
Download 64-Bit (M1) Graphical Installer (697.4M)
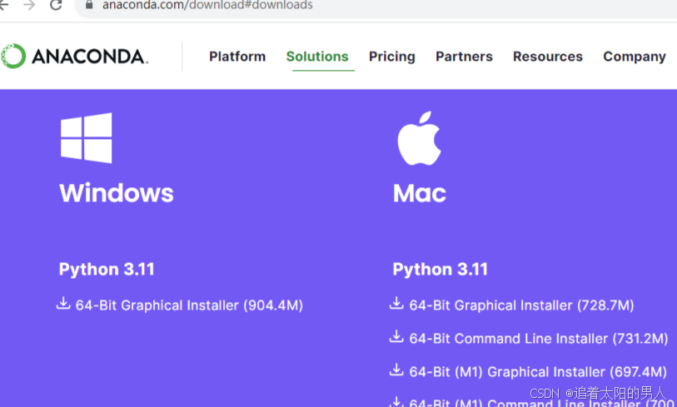click(x=538, y=372)
